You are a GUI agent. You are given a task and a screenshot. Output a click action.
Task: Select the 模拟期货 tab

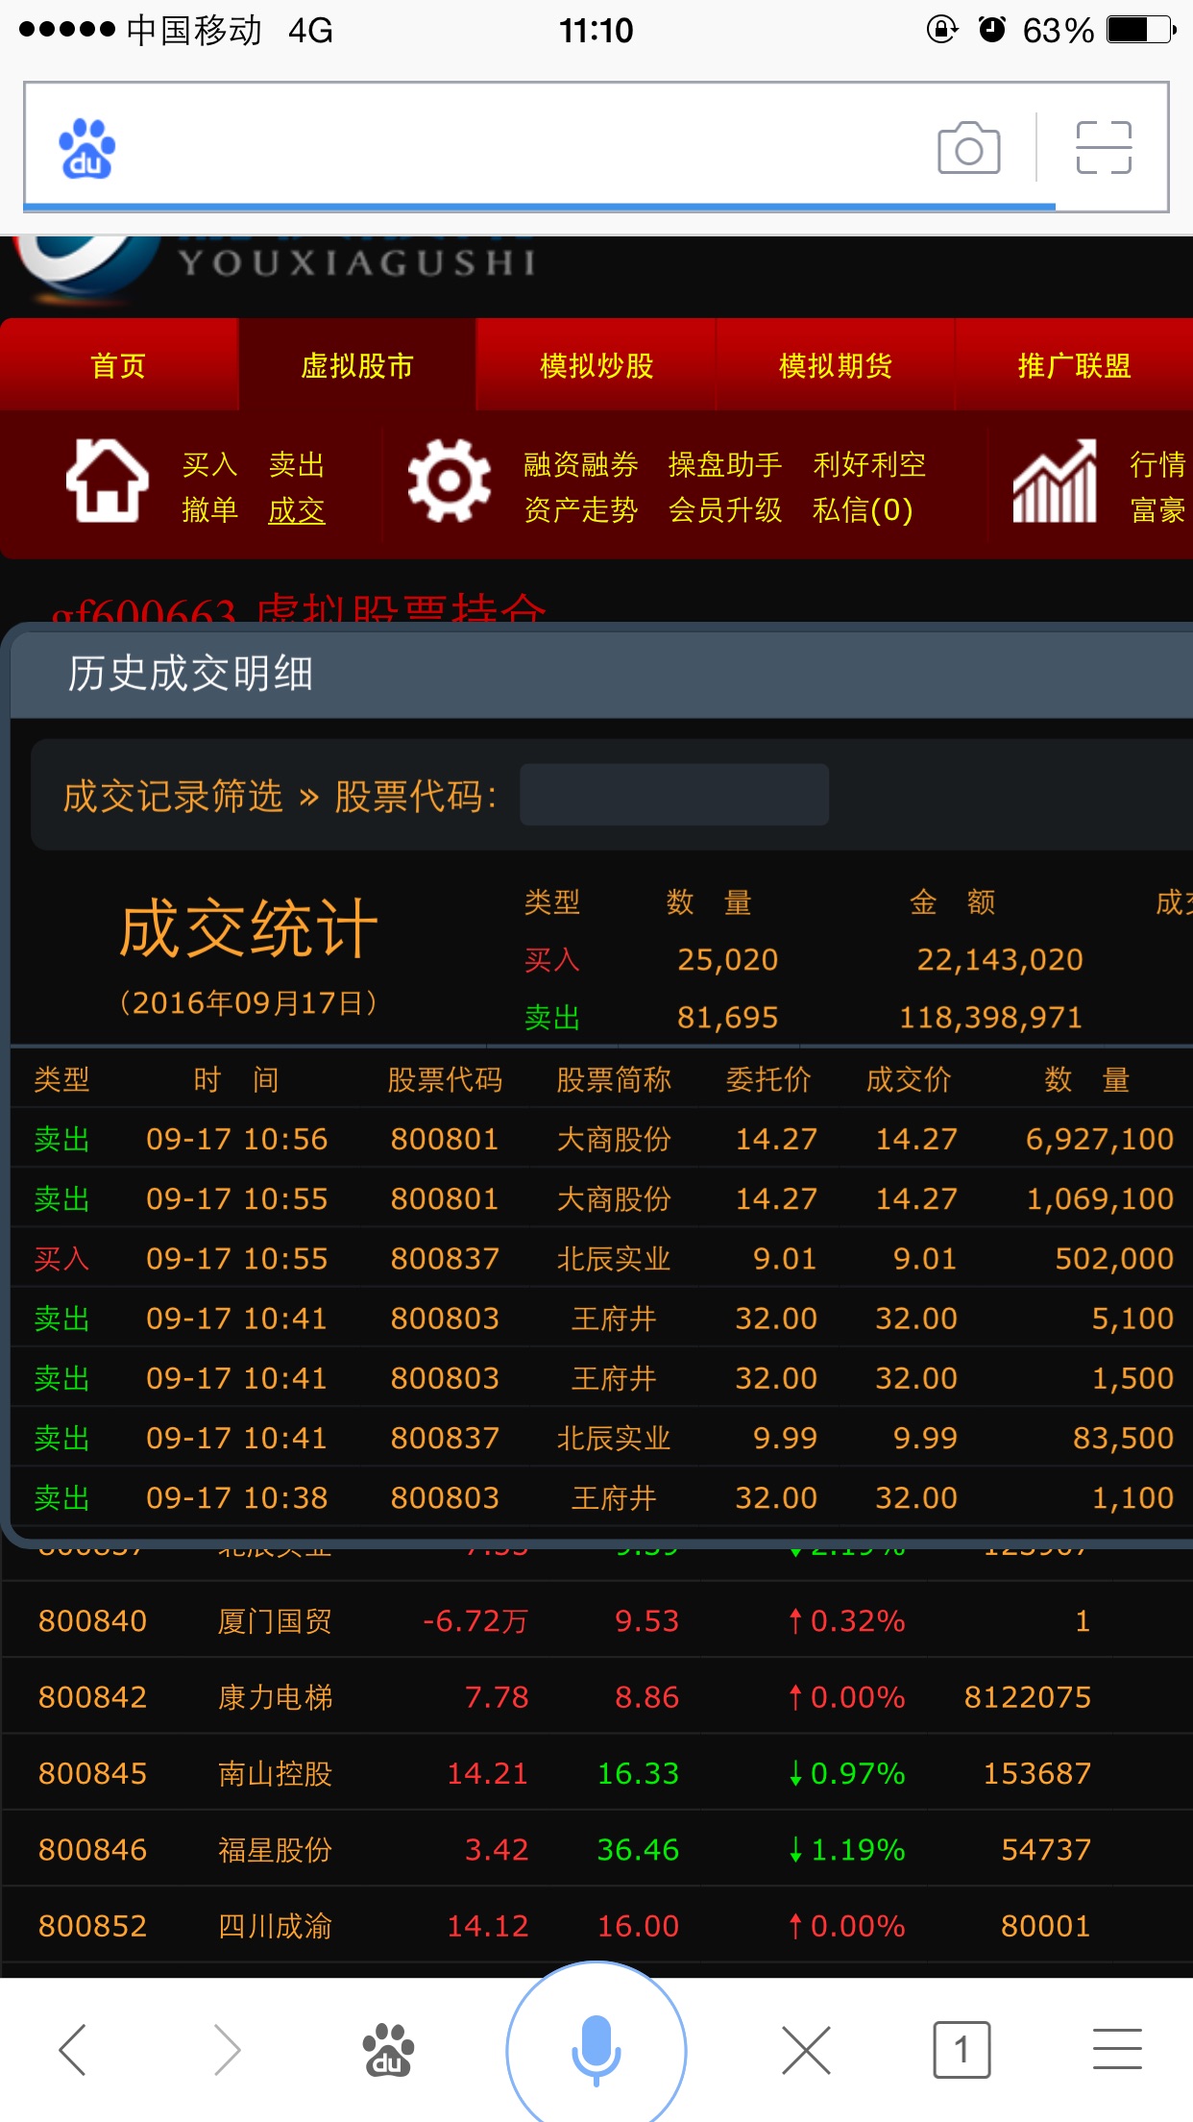click(836, 366)
